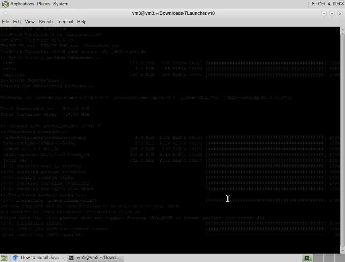
Task: Click the show desktop icon in bottom panel
Action: (4, 258)
